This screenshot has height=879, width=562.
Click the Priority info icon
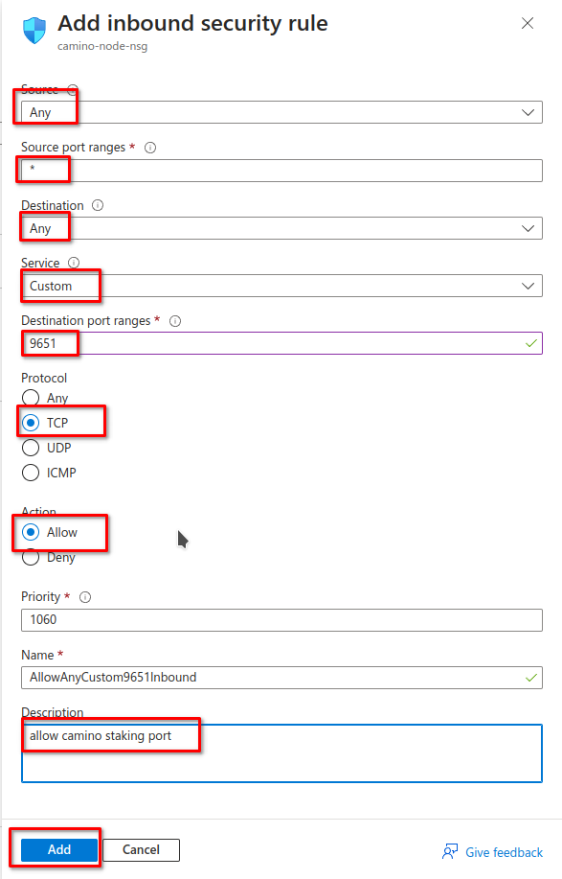(85, 597)
